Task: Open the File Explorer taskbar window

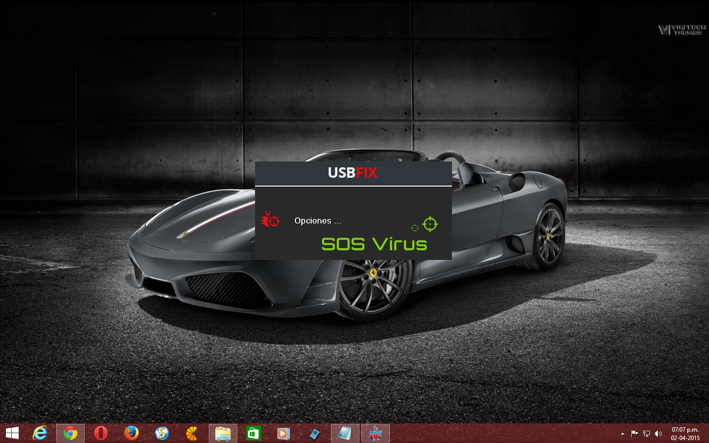Action: (x=223, y=433)
